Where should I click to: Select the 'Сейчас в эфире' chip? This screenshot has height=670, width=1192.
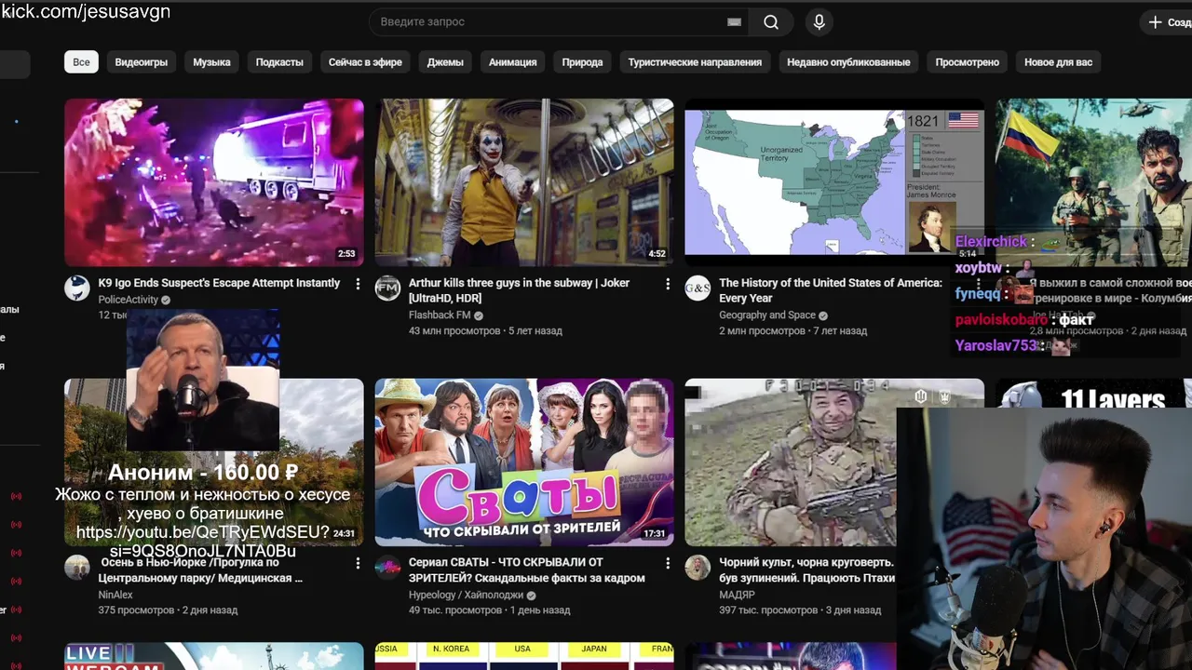click(365, 62)
